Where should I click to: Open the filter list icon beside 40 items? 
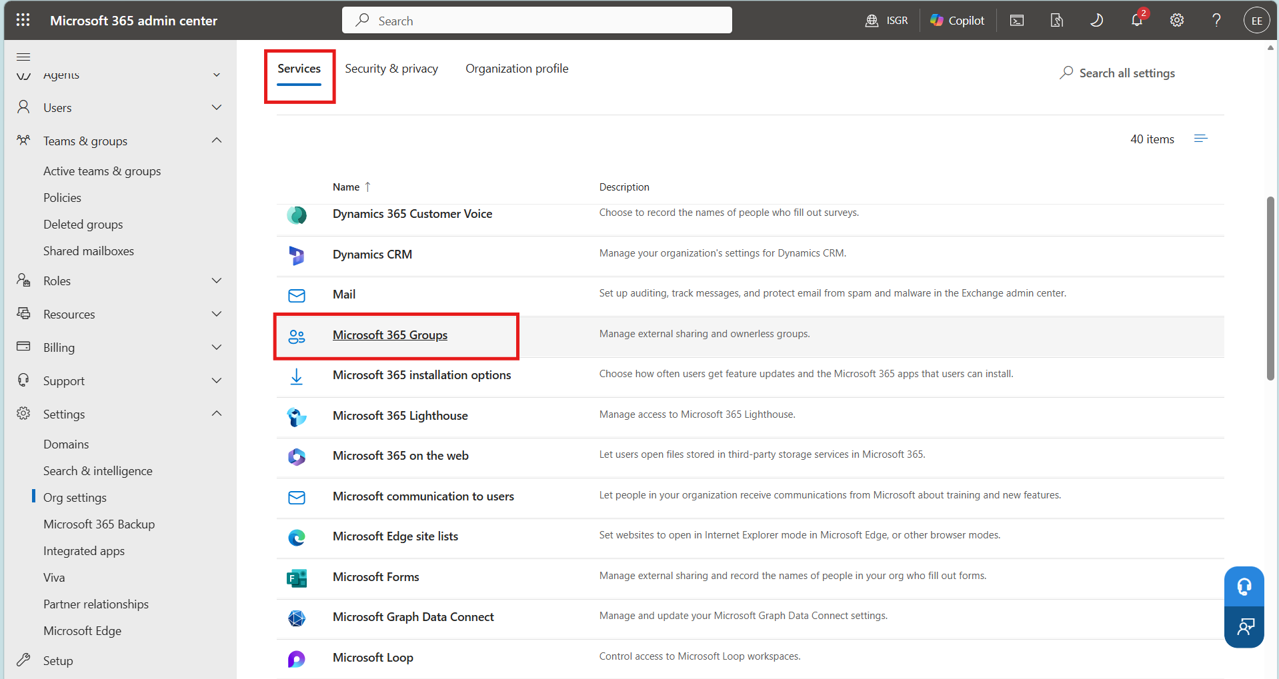tap(1200, 139)
